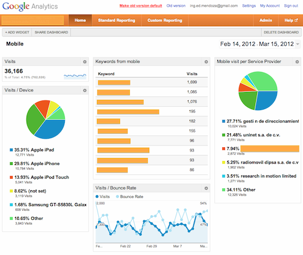Open the Help tab

tap(291, 21)
